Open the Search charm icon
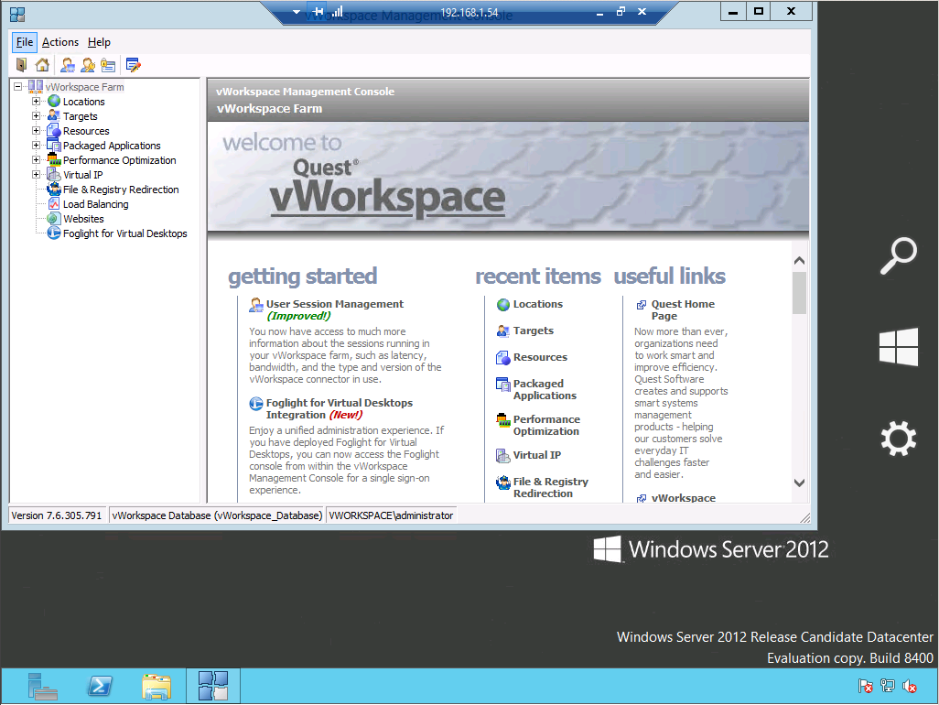Screen dimensions: 939x705 click(x=899, y=255)
